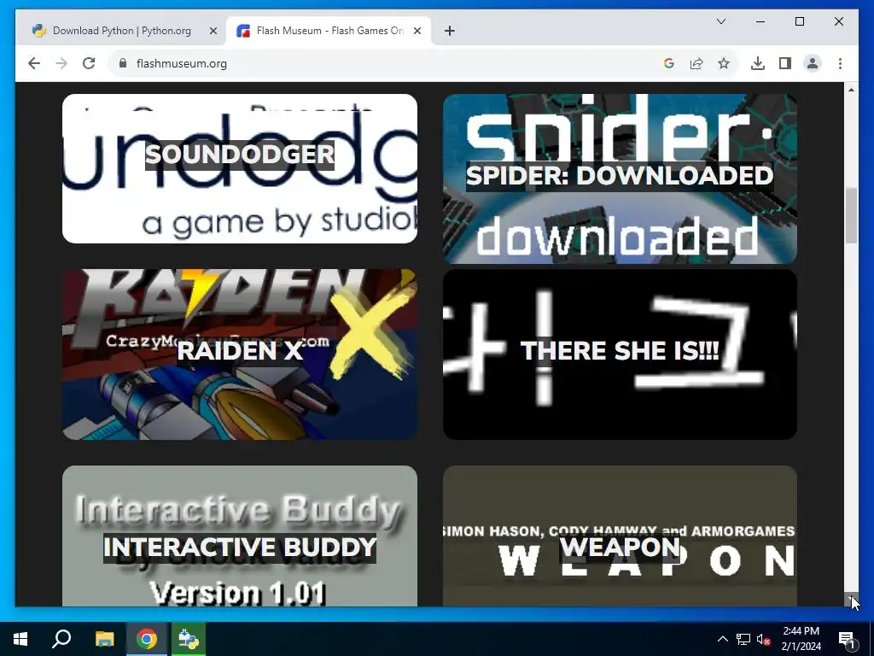Open File Explorer from taskbar

pos(104,639)
